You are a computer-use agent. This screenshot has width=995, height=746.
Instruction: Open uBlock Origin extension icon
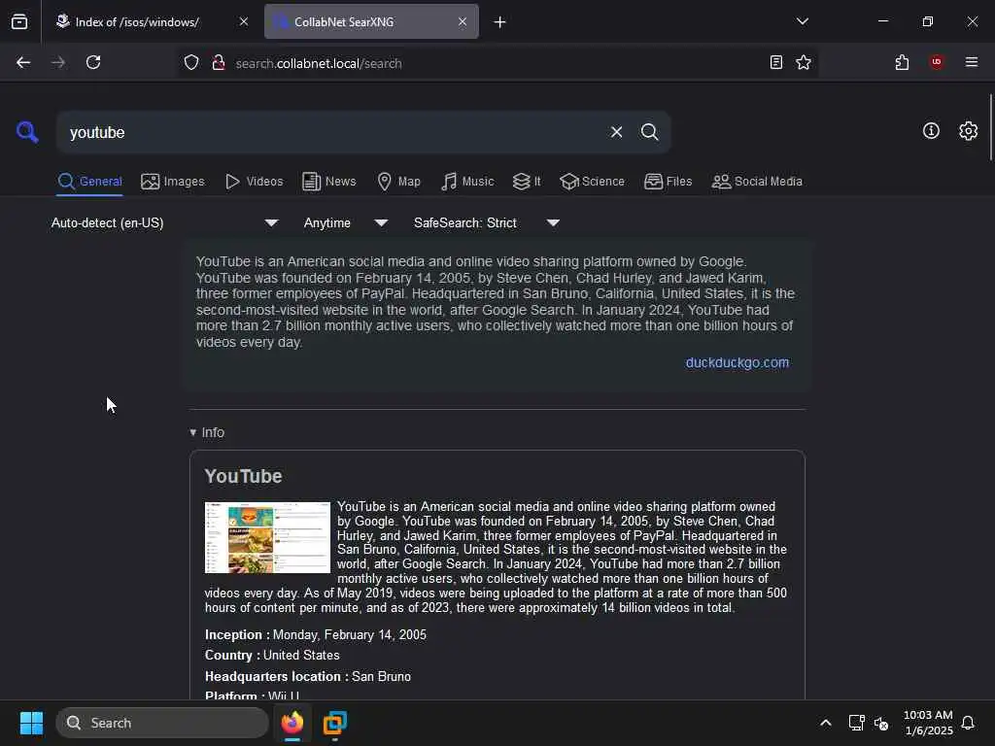(937, 62)
